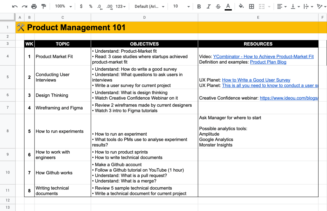
Task: Toggle Italic formatting
Action: click(209, 6)
